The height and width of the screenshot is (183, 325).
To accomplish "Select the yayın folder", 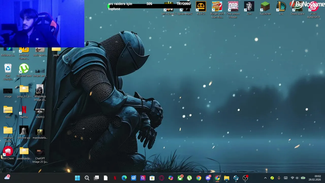I will point(56,52).
